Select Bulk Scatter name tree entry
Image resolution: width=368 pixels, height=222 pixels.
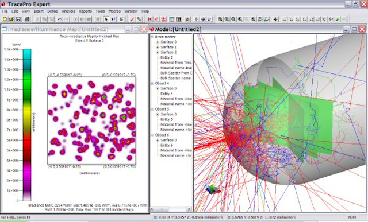175,78
